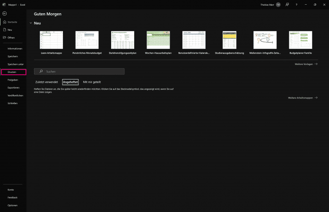Click into the Suchen search field

click(83, 71)
